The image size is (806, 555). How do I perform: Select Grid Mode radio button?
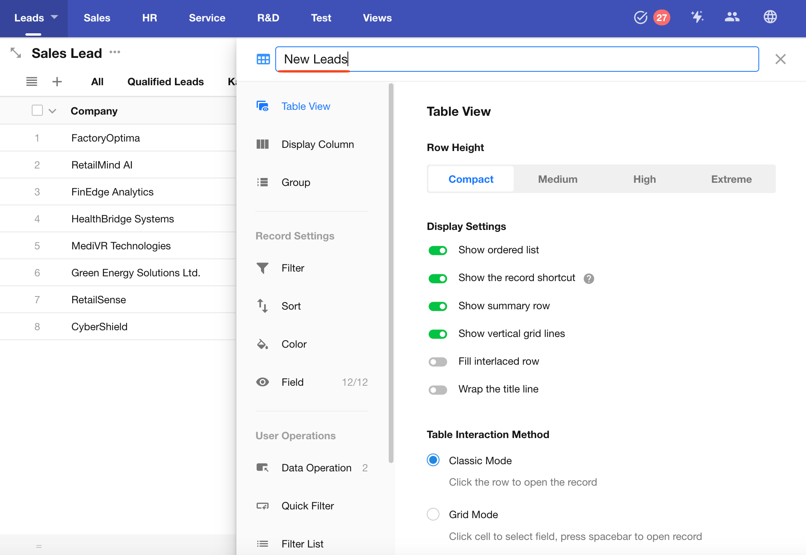point(433,514)
